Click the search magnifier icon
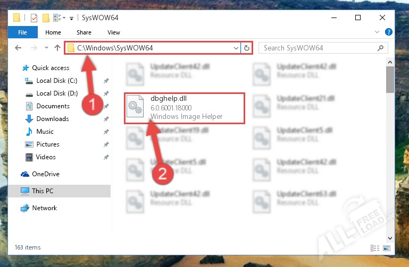 [x=381, y=48]
